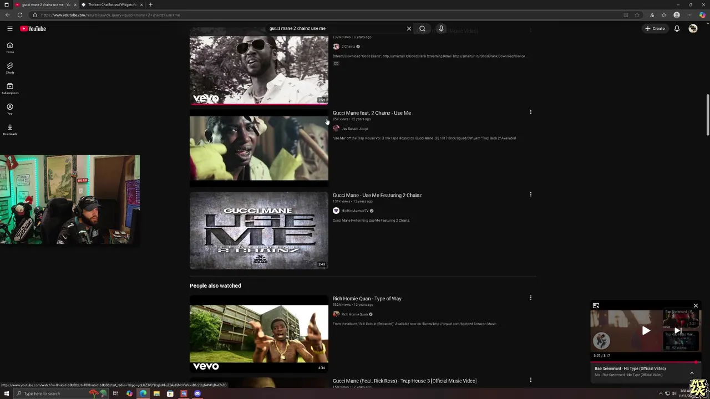Viewport: 710px width, 399px height.
Task: Open the browser profile icon
Action: click(677, 15)
